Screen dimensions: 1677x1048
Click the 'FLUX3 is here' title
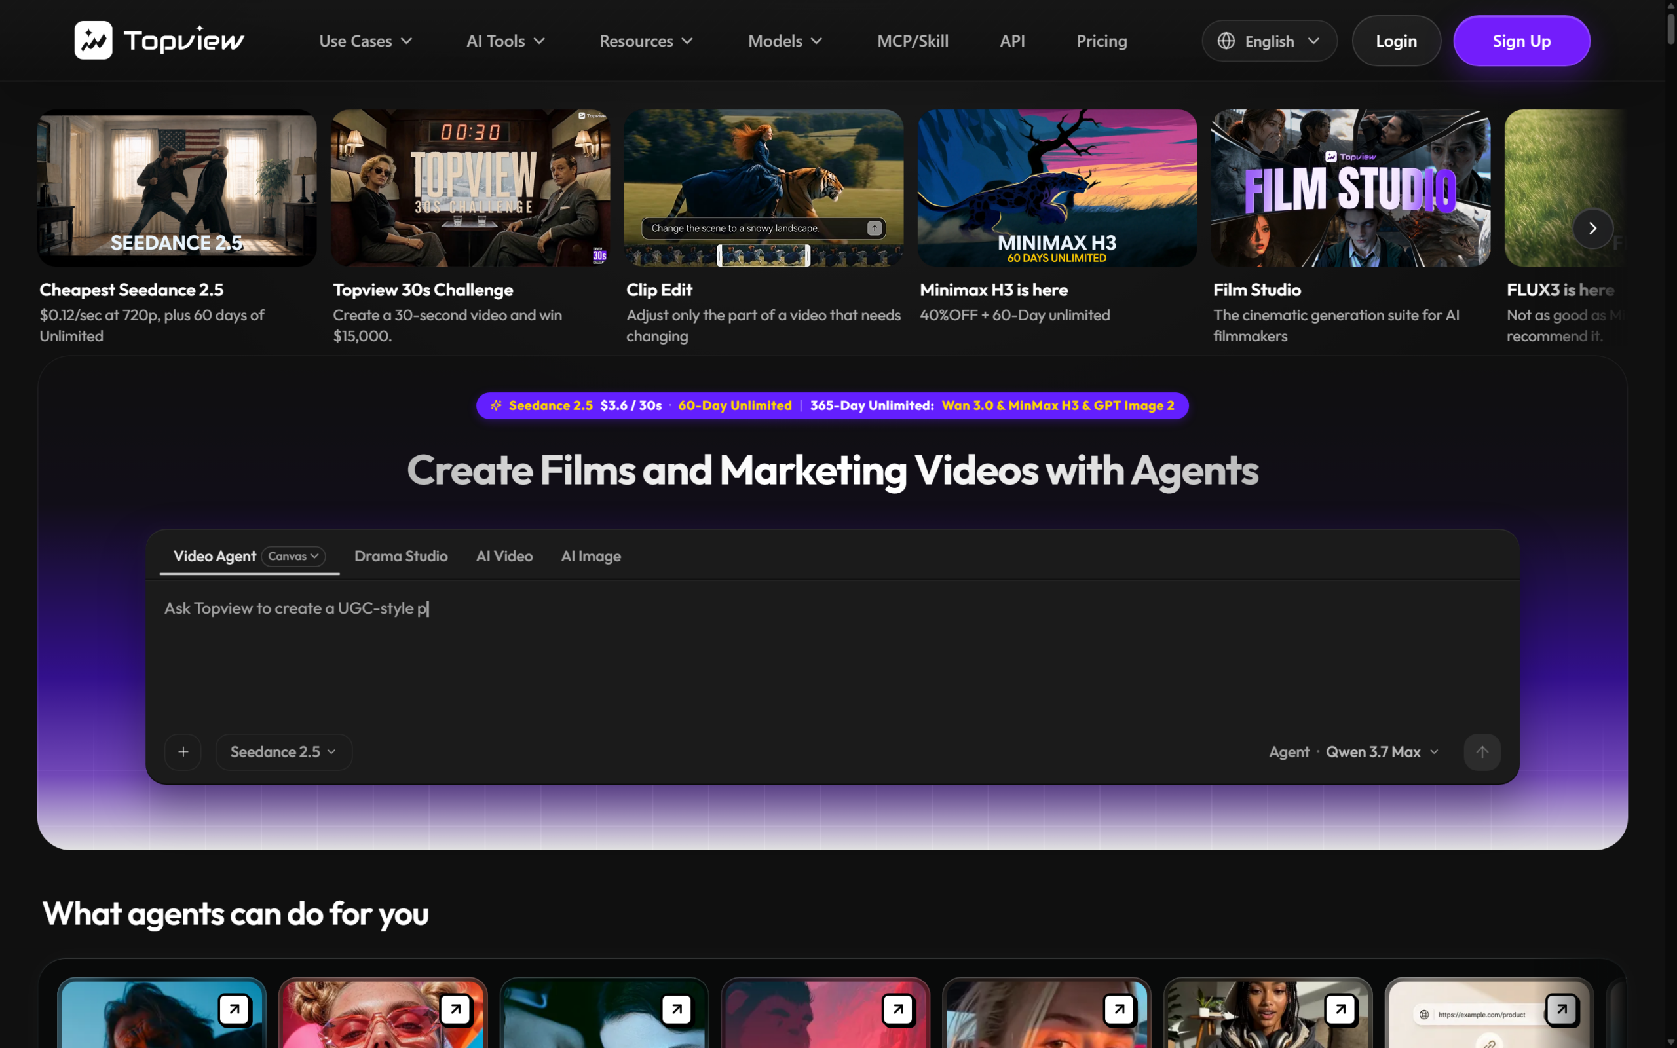click(1560, 290)
